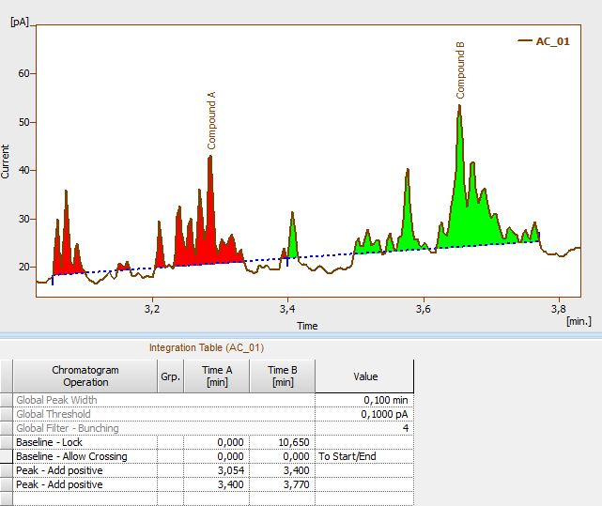Select the AC_01 legend entry
The height and width of the screenshot is (506, 602).
pyautogui.click(x=543, y=41)
